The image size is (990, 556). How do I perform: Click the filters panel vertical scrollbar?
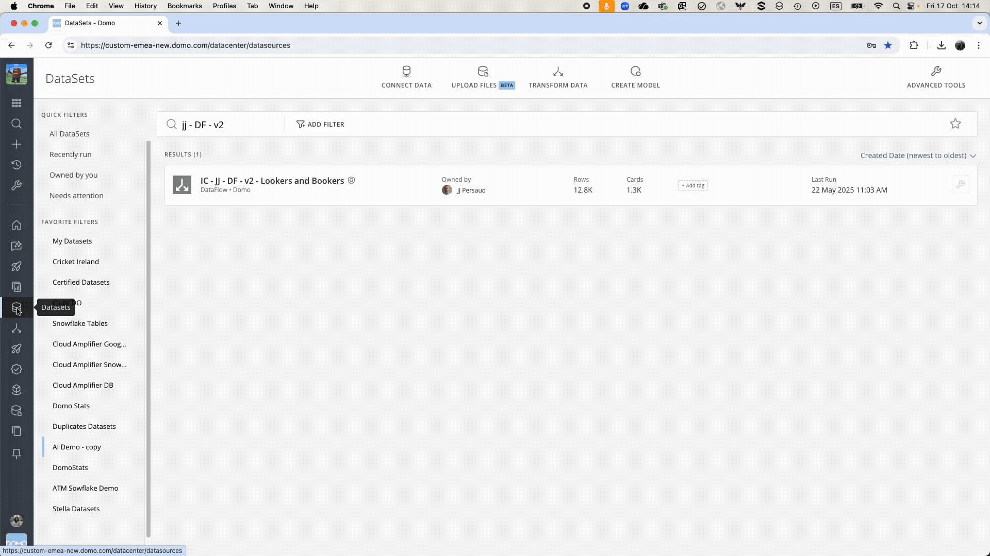pos(148,340)
